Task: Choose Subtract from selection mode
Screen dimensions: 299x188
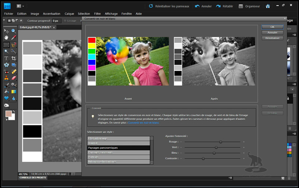Action: point(17,21)
